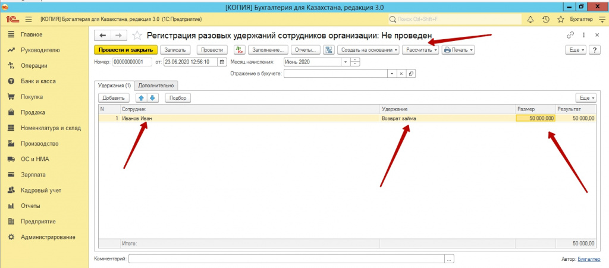Viewport: 609px width, 268px height.
Task: Focus the Номер input field
Action: pos(132,62)
